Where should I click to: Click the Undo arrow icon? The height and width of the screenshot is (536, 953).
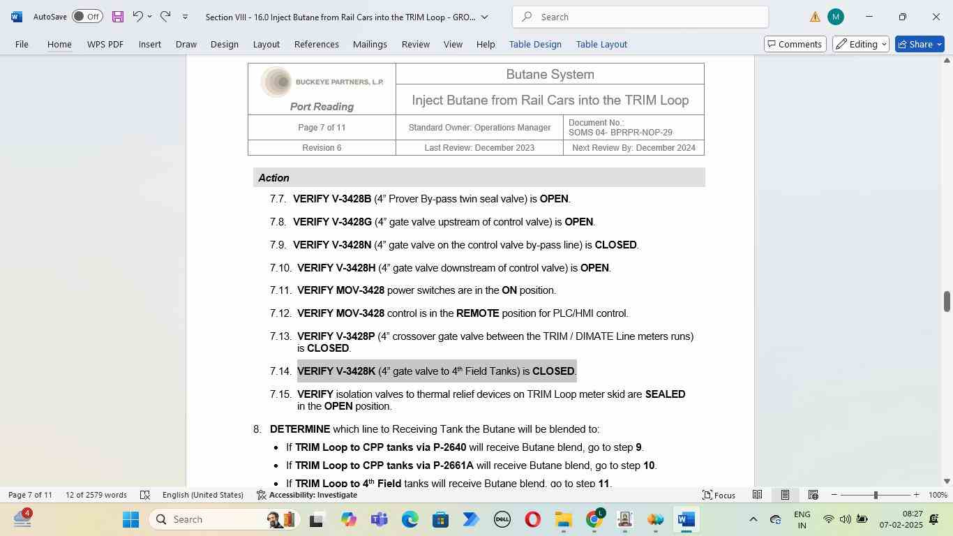tap(138, 17)
